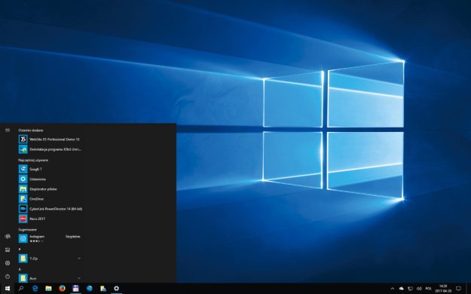Click the 'Ostatnio dodane' section header
471x294 pixels.
pyautogui.click(x=31, y=130)
